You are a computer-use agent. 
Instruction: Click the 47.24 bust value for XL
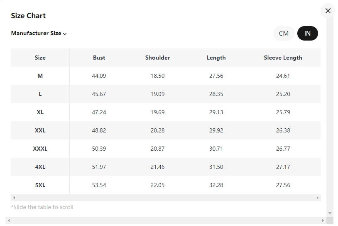tap(99, 113)
